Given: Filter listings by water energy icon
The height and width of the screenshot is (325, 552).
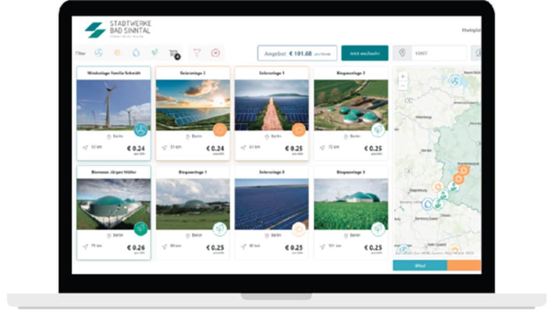Looking at the screenshot, I should click(135, 53).
